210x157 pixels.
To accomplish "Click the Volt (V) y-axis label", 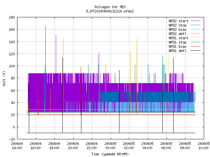I will pyautogui.click(x=4, y=78).
